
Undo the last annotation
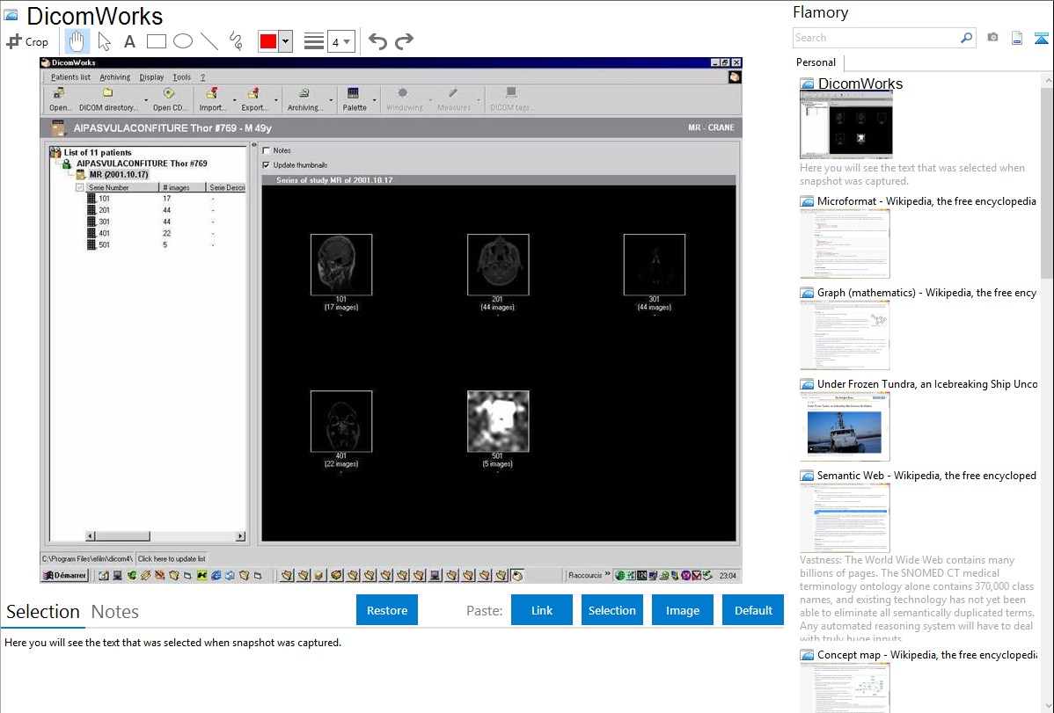[377, 41]
